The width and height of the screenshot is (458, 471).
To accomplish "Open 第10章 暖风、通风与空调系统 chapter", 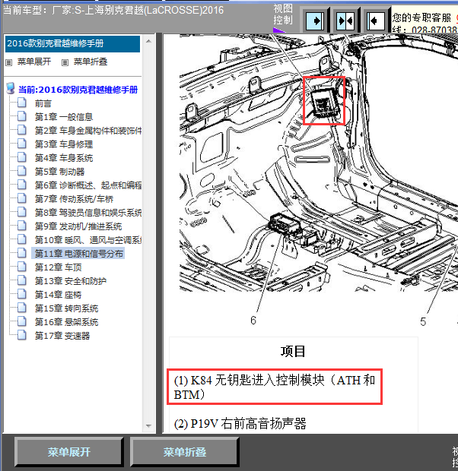I will click(87, 240).
